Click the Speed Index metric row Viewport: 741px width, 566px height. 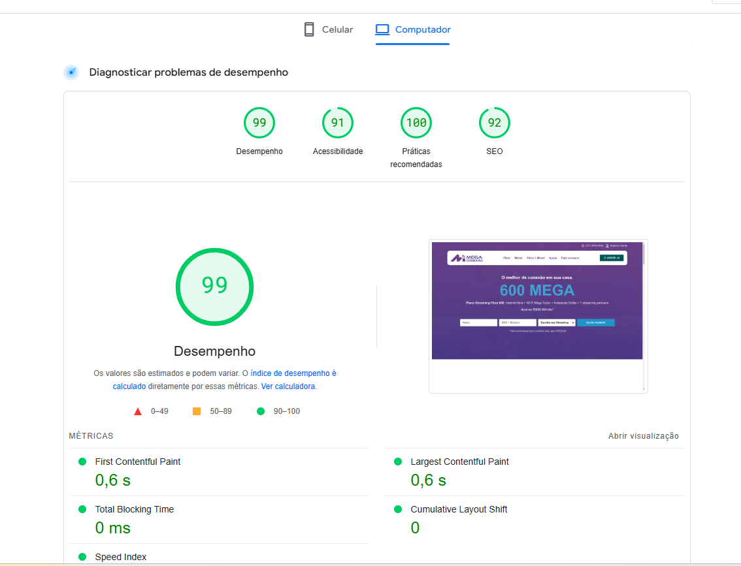click(121, 557)
